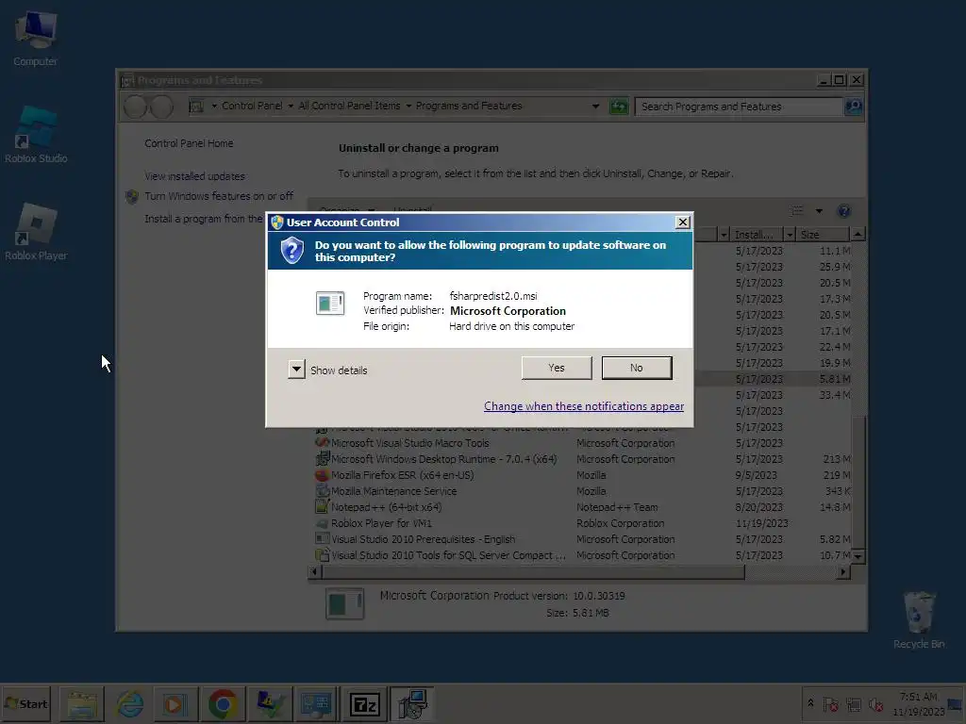Select Mozilla Firefox ESR (x64 en-US) row
This screenshot has width=966, height=724.
[582, 475]
